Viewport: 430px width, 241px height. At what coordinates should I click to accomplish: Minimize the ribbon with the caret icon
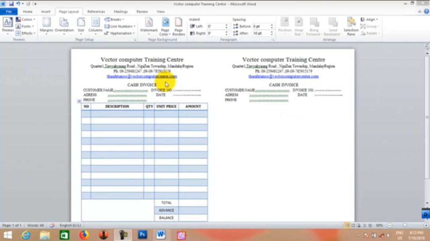click(x=420, y=11)
